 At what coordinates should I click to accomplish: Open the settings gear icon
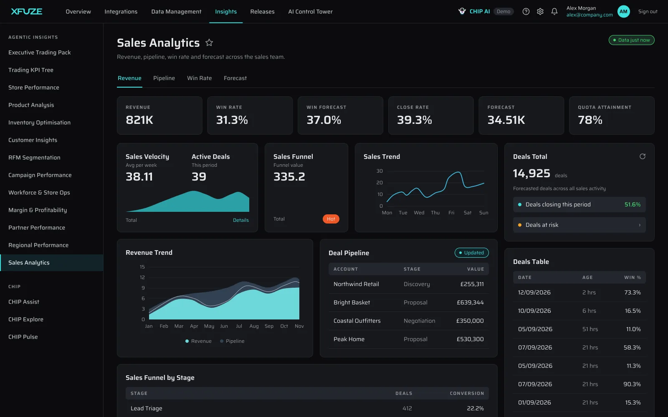tap(540, 12)
